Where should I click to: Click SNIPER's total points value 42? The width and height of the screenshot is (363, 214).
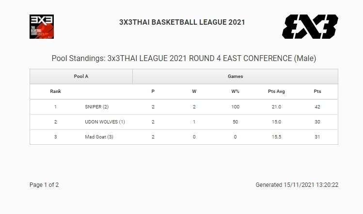[x=317, y=107]
